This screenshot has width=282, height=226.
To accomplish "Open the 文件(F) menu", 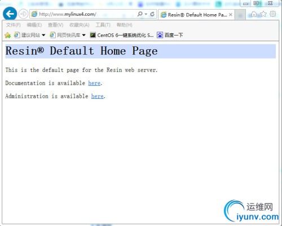I will coord(13,25).
